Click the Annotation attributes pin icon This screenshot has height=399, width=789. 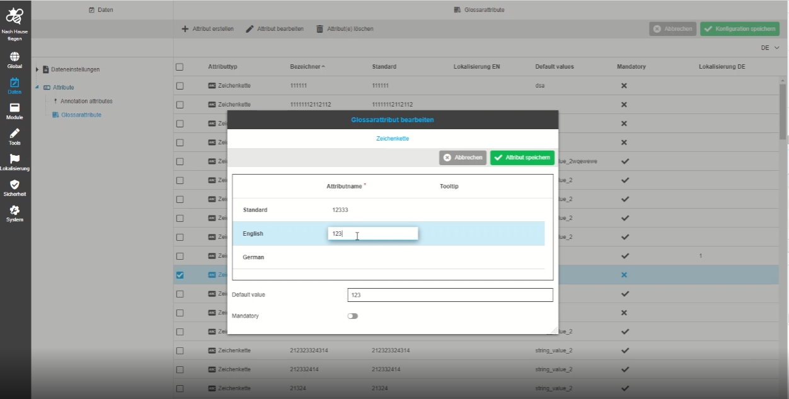(x=55, y=101)
